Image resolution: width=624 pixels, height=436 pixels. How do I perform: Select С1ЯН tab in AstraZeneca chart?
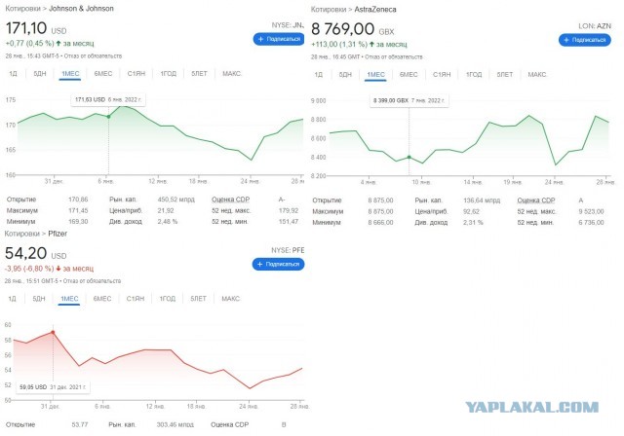(442, 74)
